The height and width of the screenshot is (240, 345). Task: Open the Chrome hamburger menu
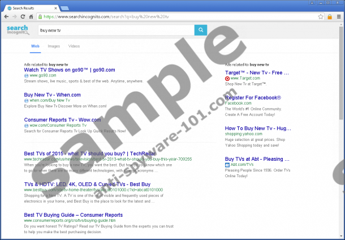338,16
